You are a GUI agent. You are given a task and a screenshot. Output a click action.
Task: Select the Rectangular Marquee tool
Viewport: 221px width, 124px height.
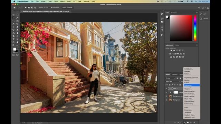coord(17,14)
